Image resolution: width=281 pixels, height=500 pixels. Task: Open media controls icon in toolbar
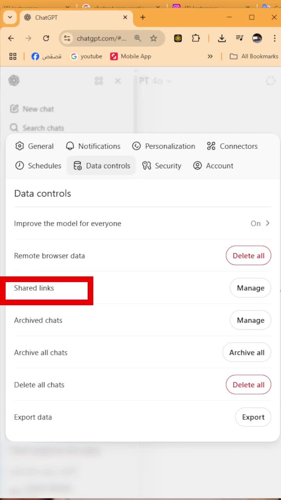[x=239, y=38]
